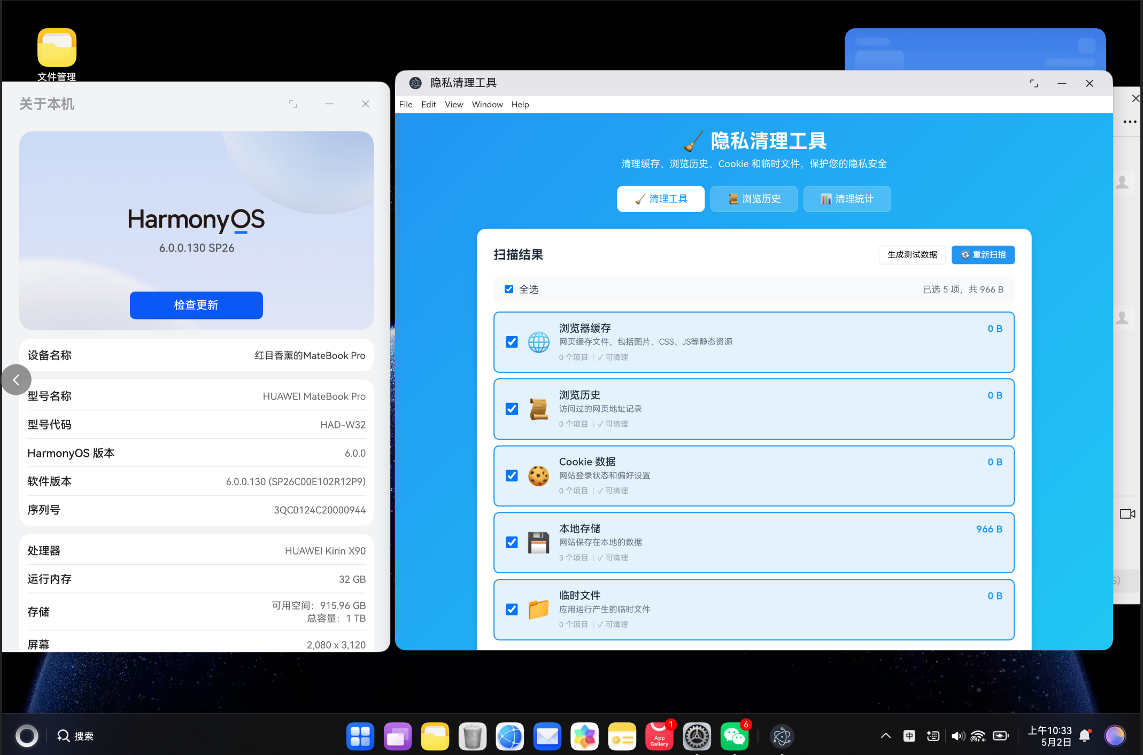Open the 文件管理 desktop icon
1143x755 pixels.
click(x=57, y=54)
